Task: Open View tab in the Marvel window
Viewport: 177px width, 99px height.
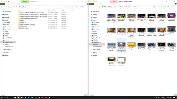Action: [107, 4]
